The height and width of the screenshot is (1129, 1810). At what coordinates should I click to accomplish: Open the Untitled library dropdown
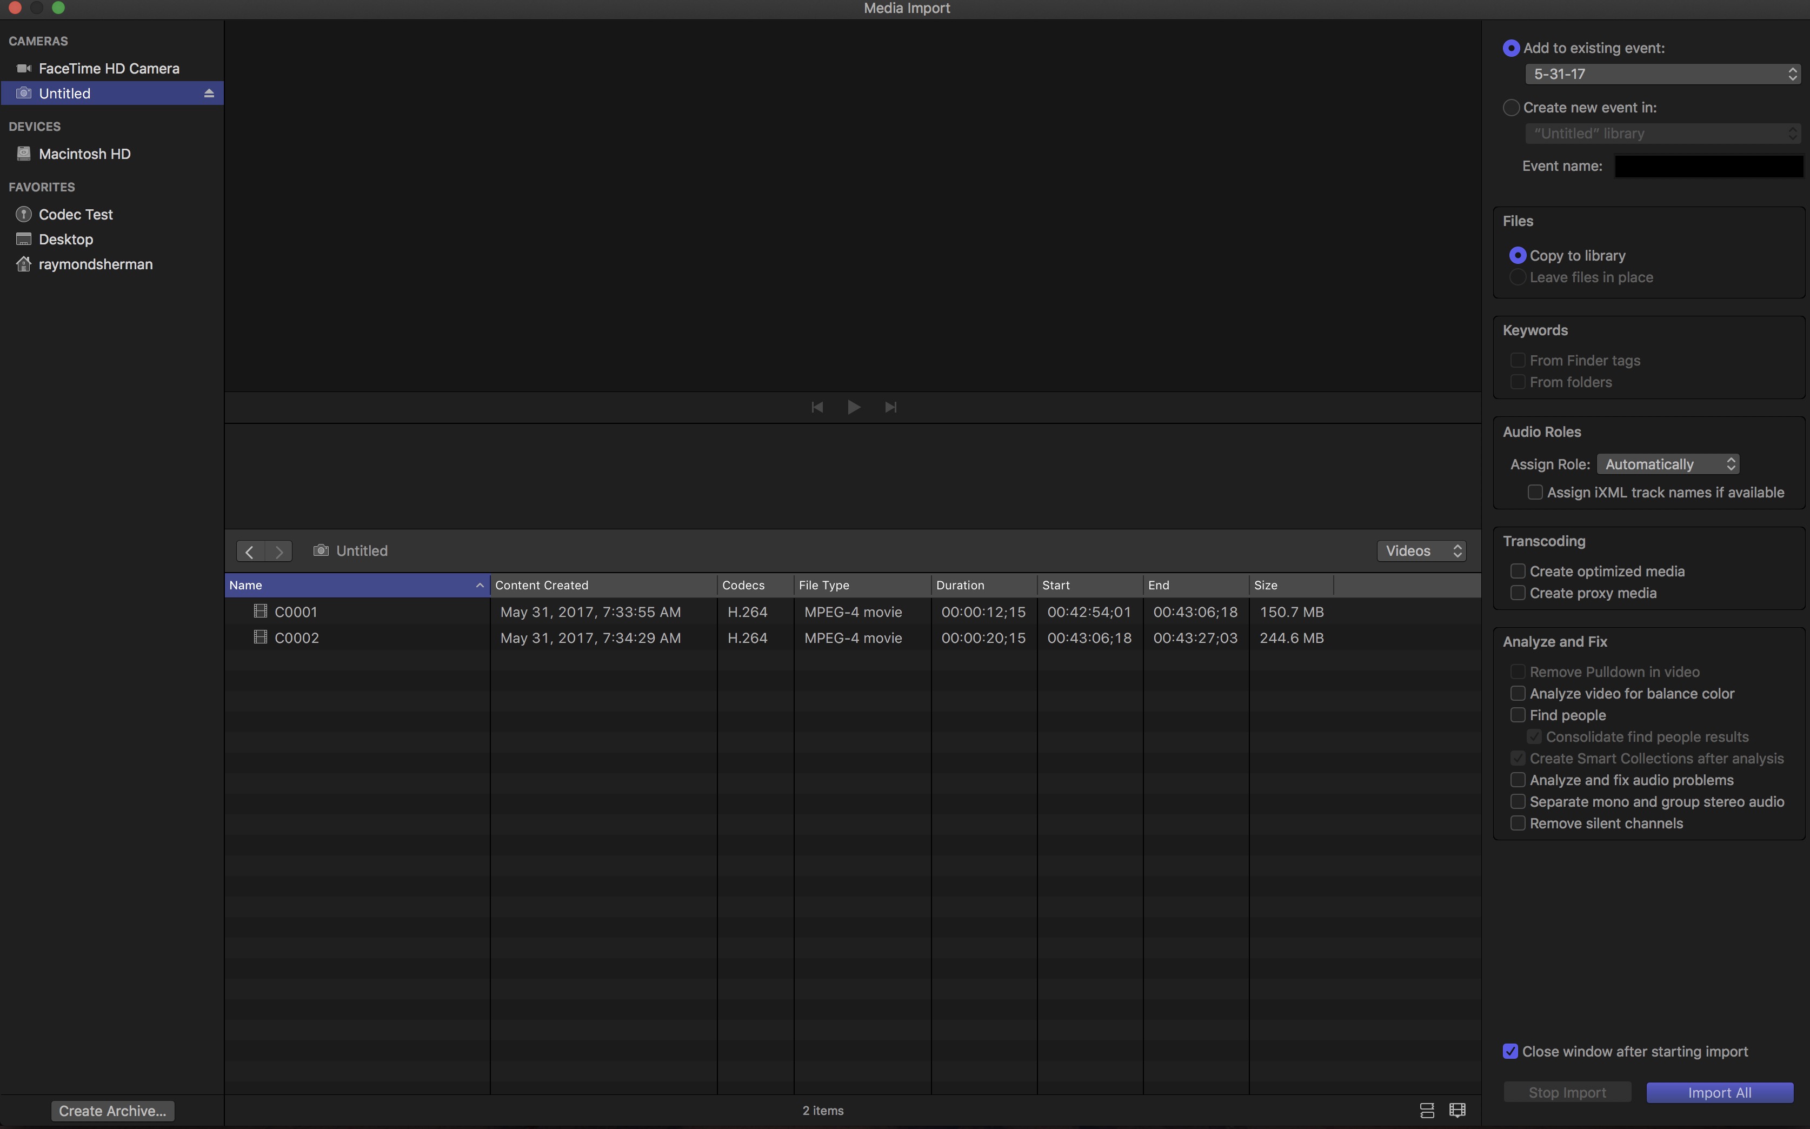(1663, 134)
